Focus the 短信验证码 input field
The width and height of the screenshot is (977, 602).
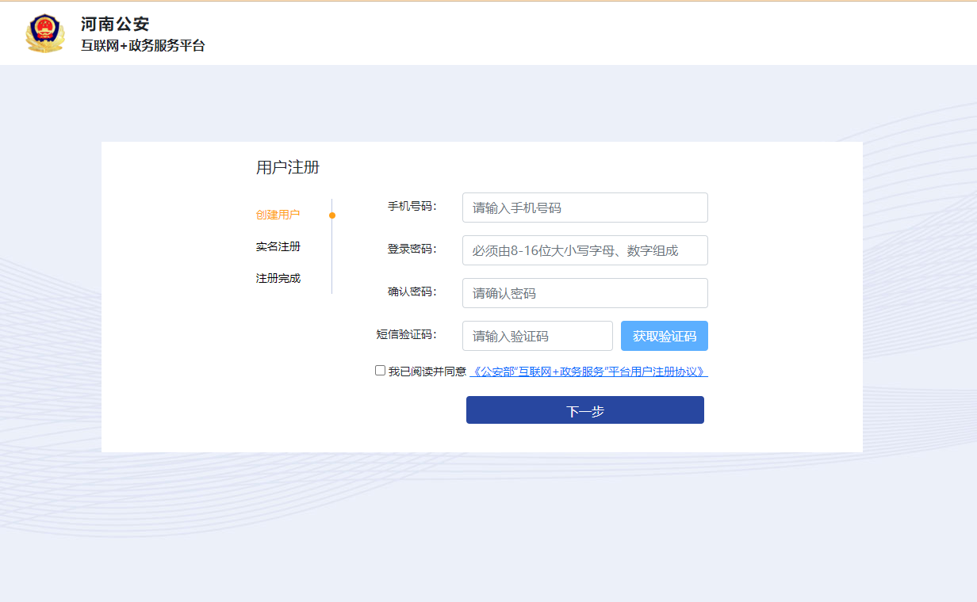[537, 336]
